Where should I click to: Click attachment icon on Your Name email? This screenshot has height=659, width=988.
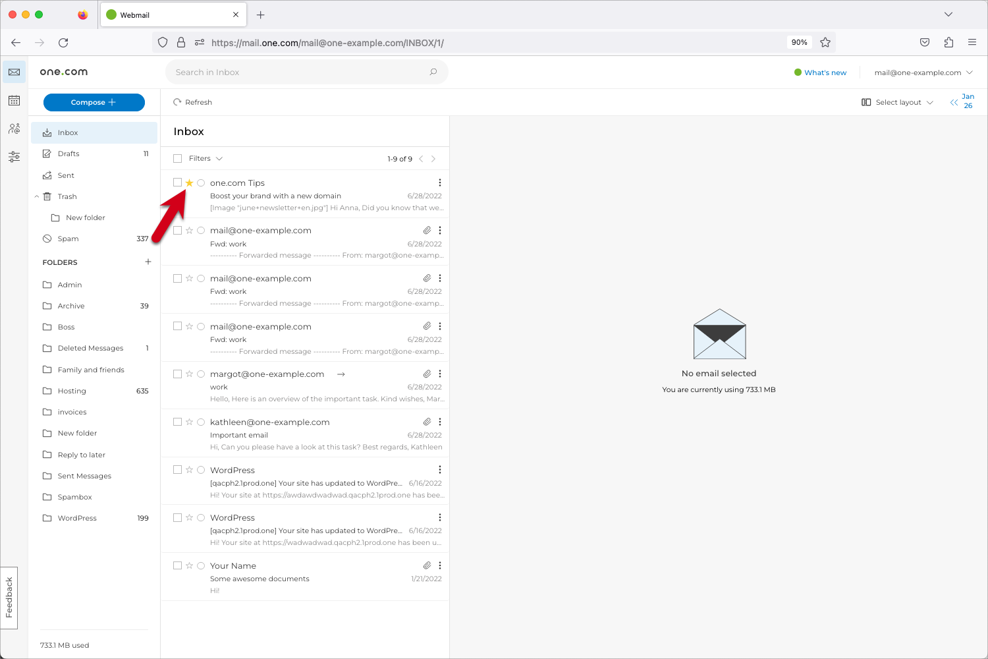(427, 565)
